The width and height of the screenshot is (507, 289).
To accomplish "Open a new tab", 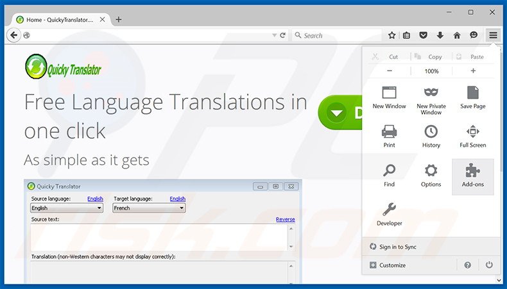I will pos(119,19).
